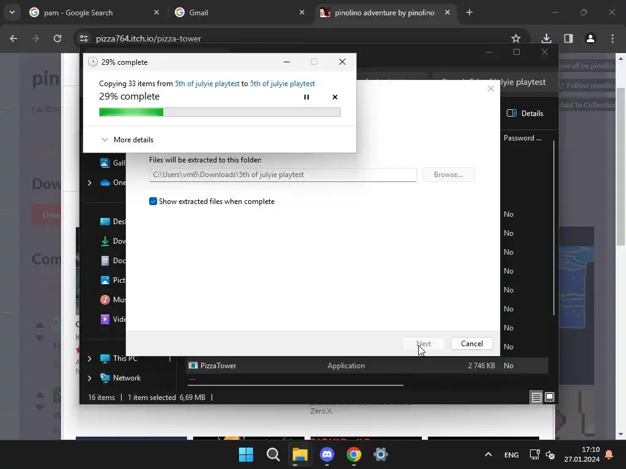
Task: Switch to the Gmail tab
Action: click(x=240, y=13)
